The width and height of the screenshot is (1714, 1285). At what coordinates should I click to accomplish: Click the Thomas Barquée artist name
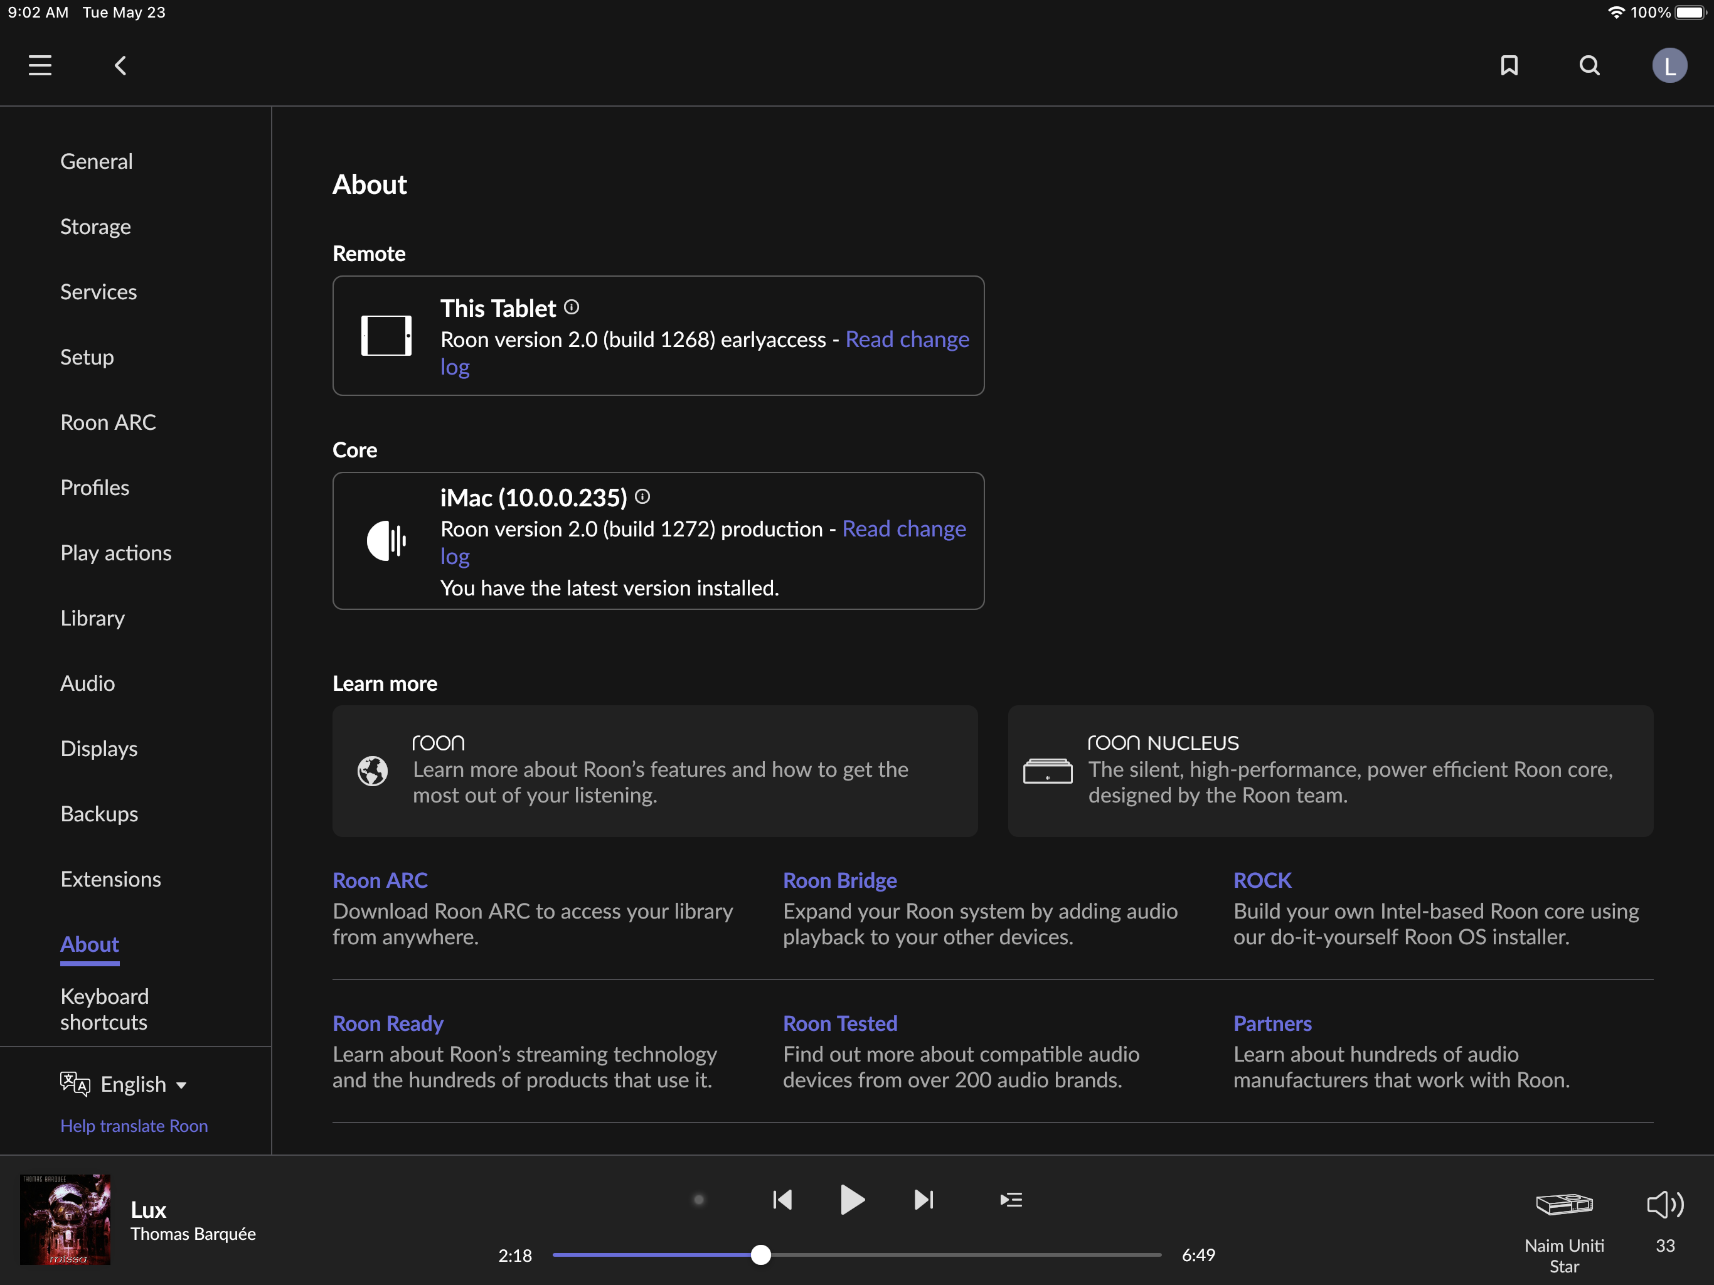pos(193,1233)
